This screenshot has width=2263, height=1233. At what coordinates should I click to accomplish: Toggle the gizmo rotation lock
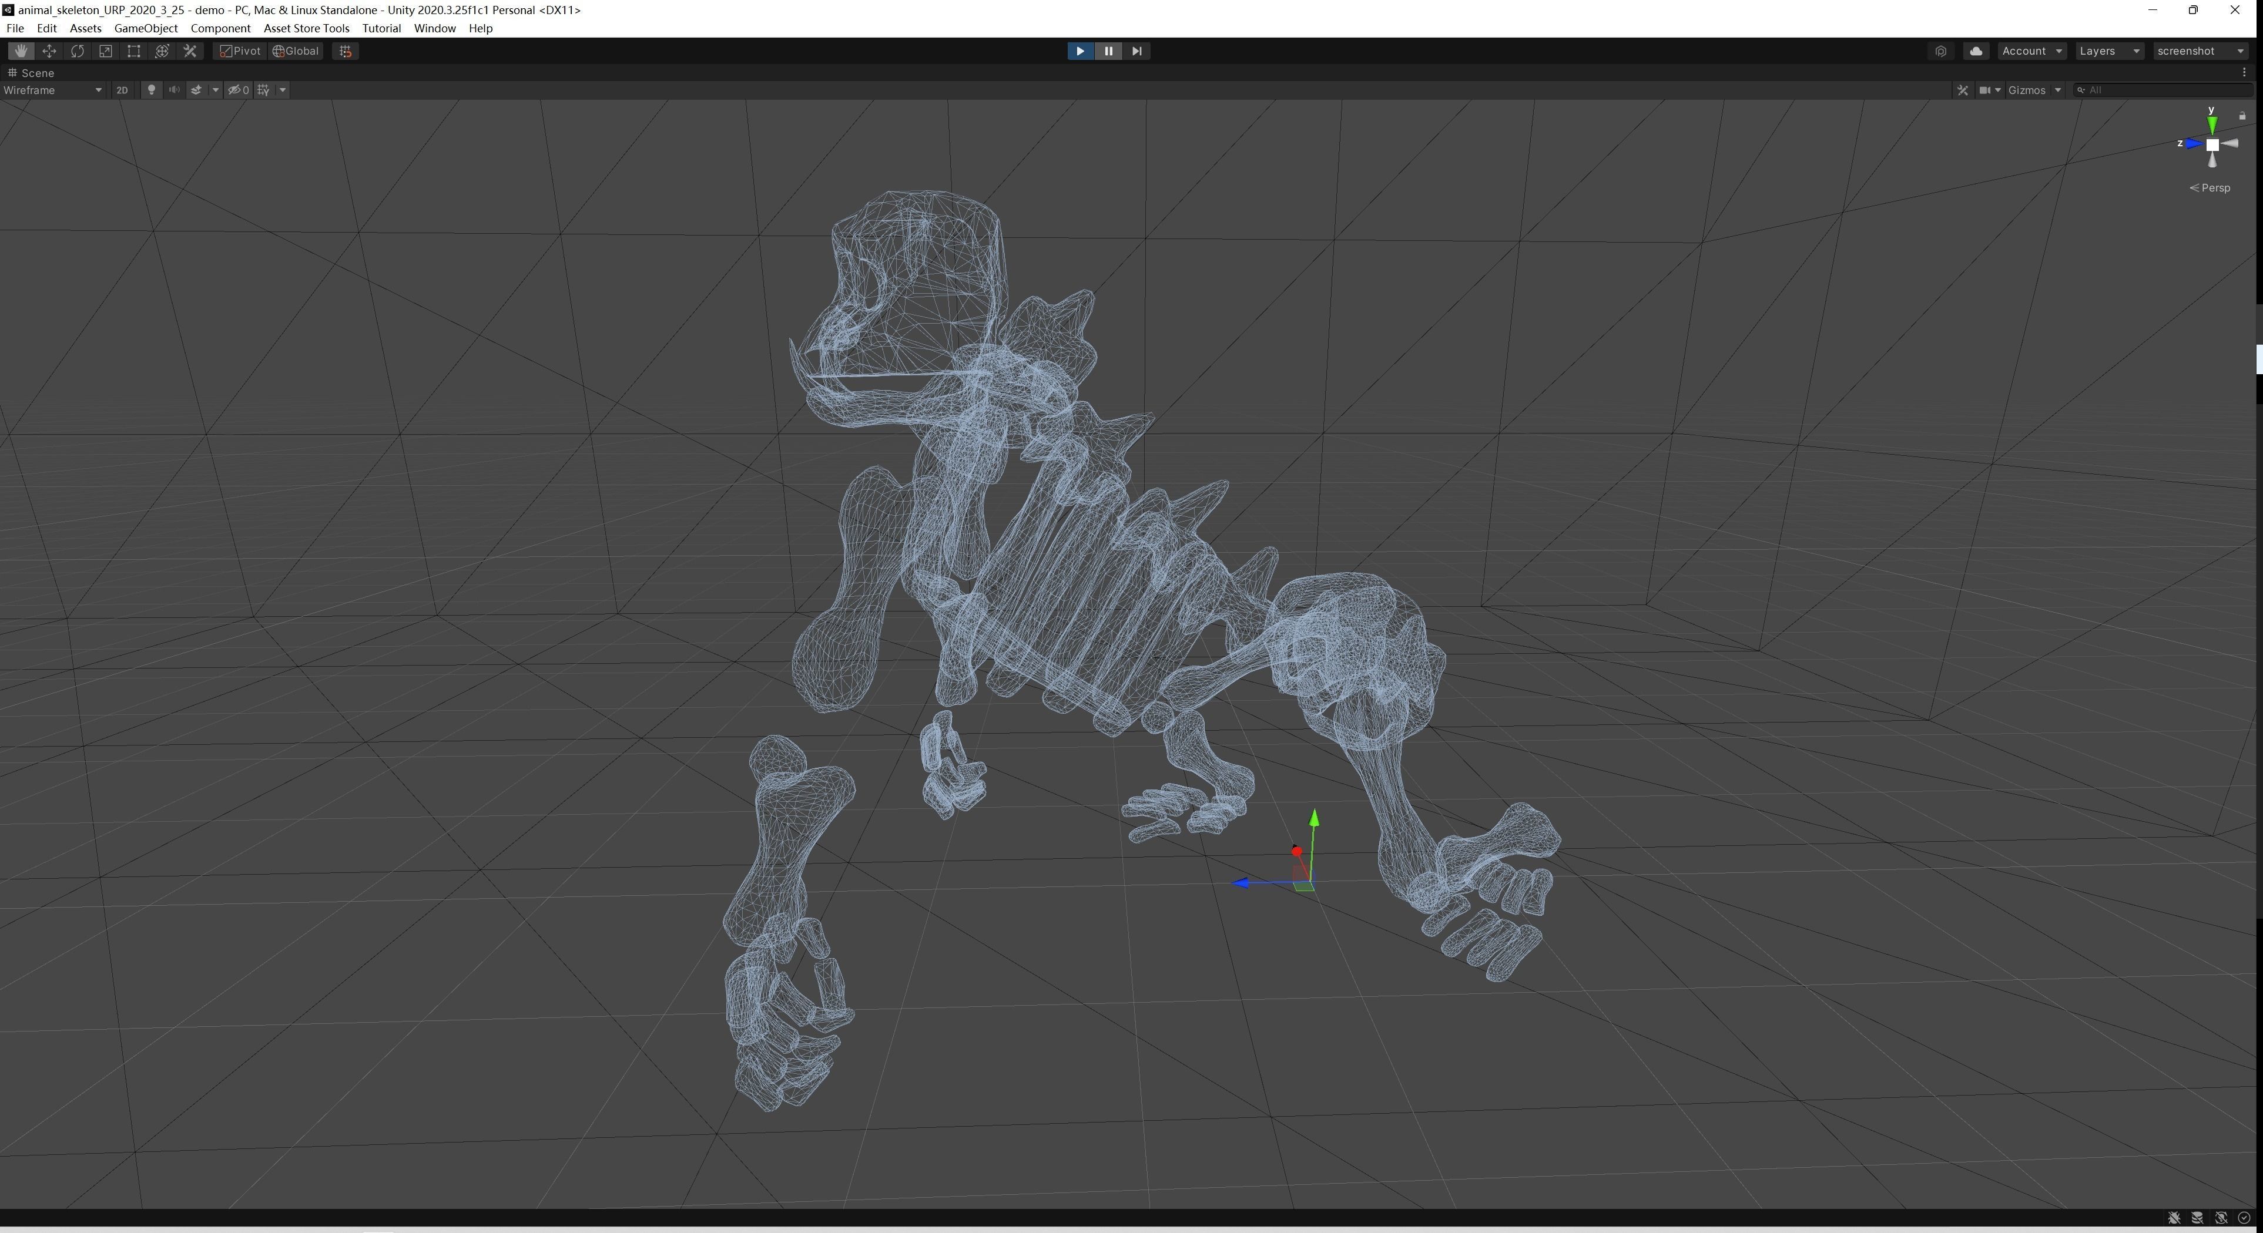point(2242,116)
